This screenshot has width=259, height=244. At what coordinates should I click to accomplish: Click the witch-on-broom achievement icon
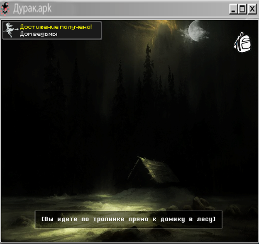(11, 30)
